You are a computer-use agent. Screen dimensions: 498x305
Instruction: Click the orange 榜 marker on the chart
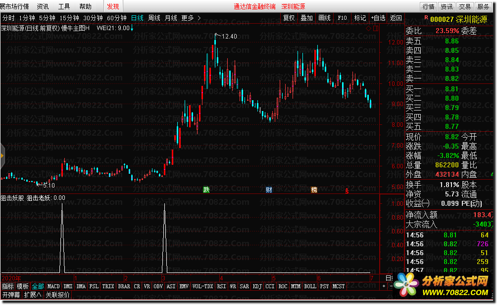click(x=314, y=190)
